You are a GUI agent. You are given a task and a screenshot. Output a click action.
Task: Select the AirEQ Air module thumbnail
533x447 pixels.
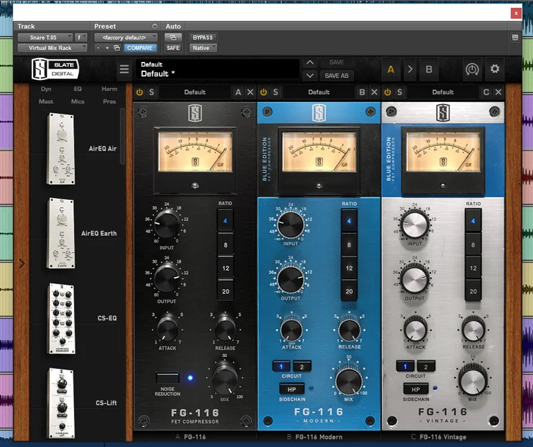pyautogui.click(x=61, y=149)
